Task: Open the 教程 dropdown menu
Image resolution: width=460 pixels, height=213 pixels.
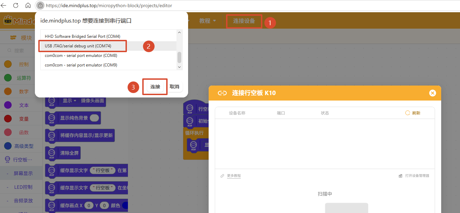Action: pyautogui.click(x=208, y=21)
